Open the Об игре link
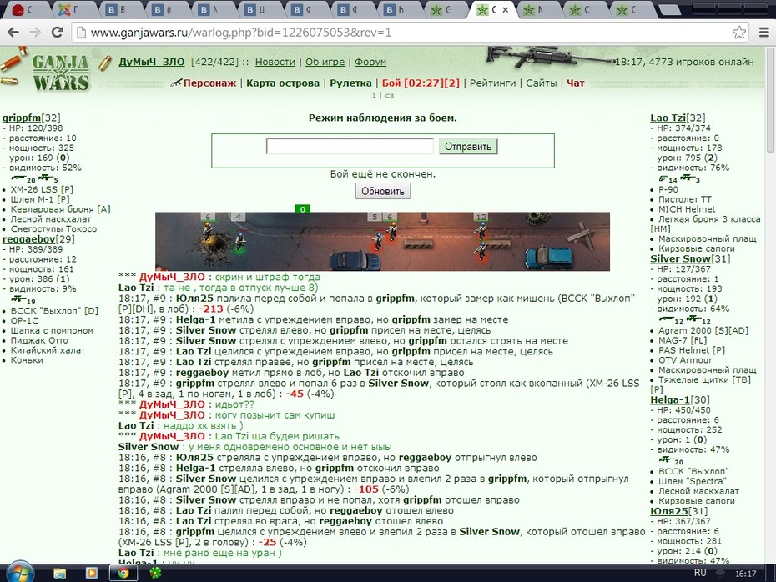Image resolution: width=776 pixels, height=582 pixels. (x=325, y=62)
